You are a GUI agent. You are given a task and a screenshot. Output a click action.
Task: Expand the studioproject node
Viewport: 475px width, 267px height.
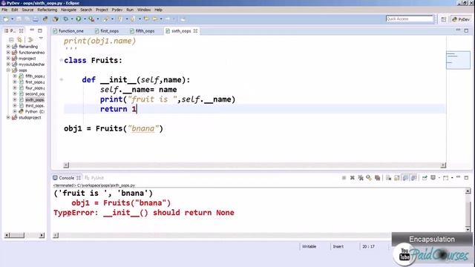[8, 117]
